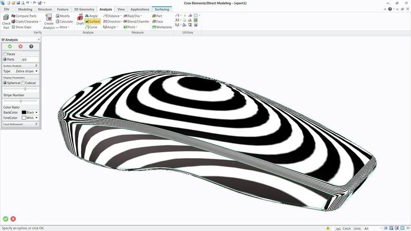Viewport: 411px width, 231px height.
Task: Switch to the Applications tab
Action: click(140, 9)
